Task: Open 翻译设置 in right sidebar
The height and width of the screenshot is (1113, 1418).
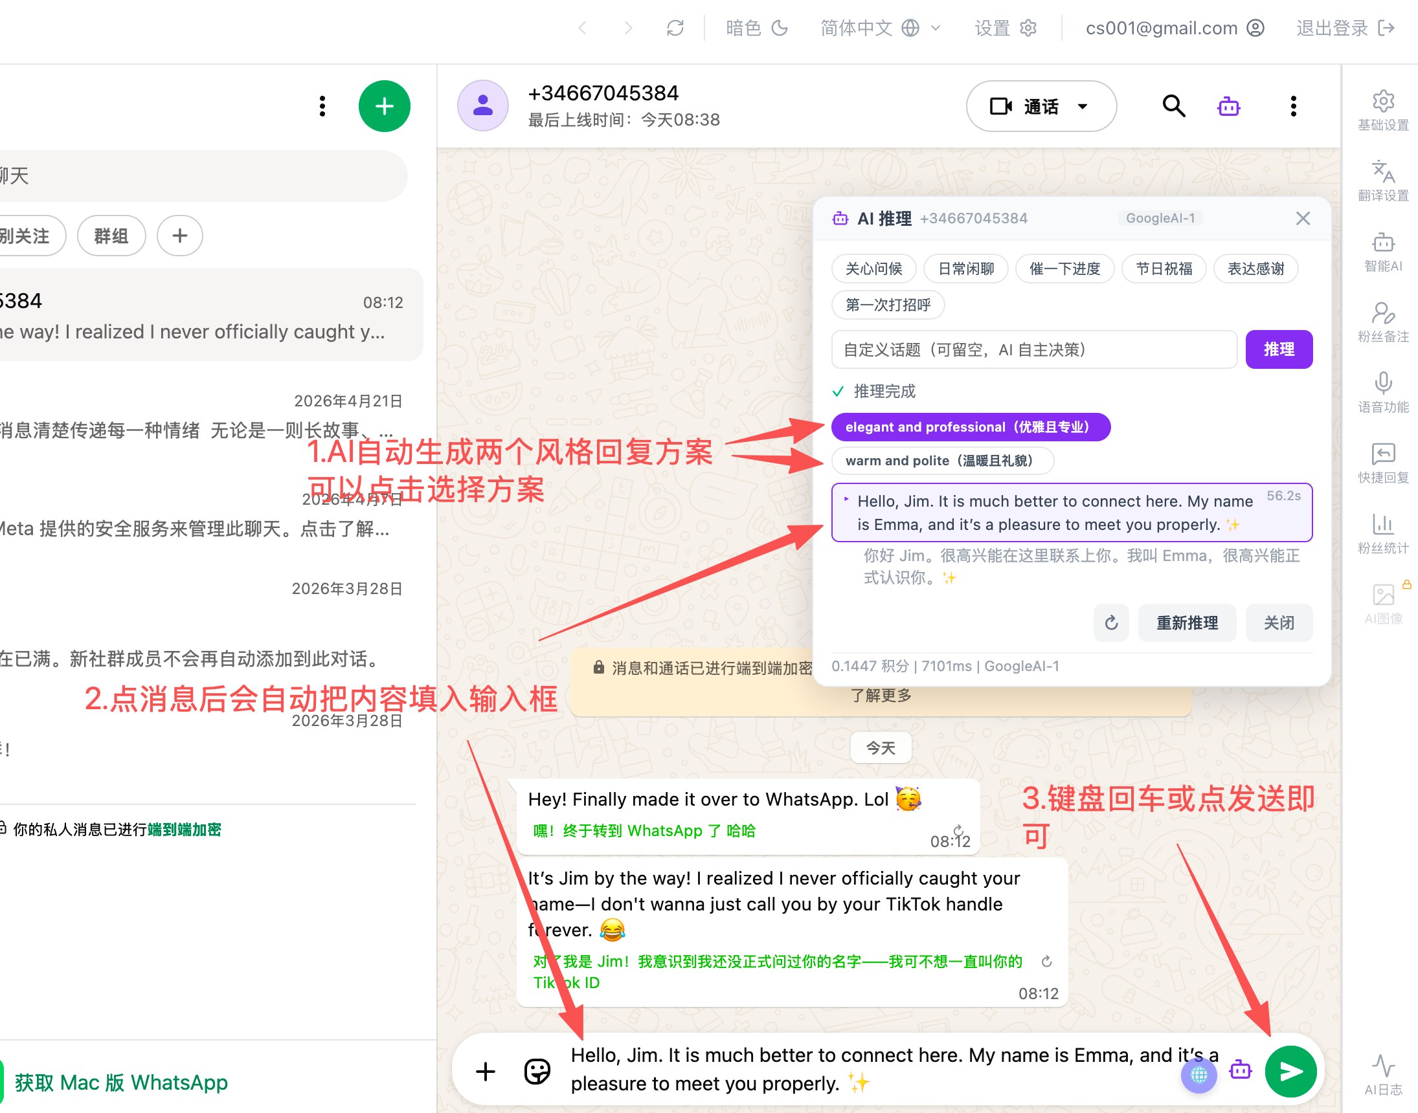Action: [1383, 181]
